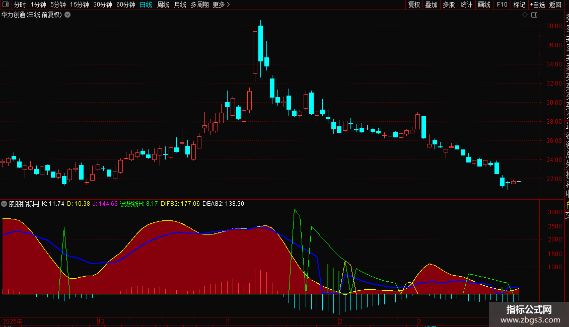This screenshot has height=327, width=569.
Task: Click the 叠加 overlay button
Action: 432,5
